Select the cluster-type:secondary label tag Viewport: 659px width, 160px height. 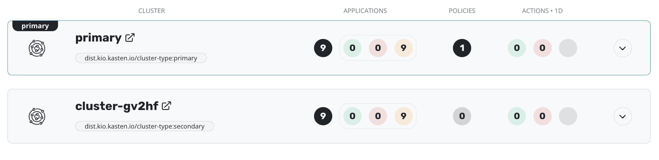144,126
